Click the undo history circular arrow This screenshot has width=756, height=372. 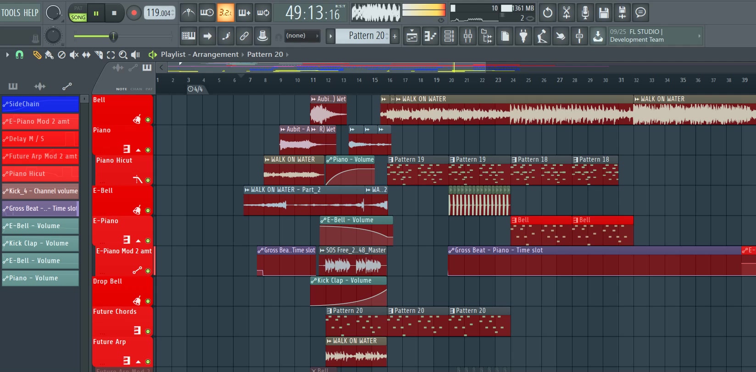548,12
